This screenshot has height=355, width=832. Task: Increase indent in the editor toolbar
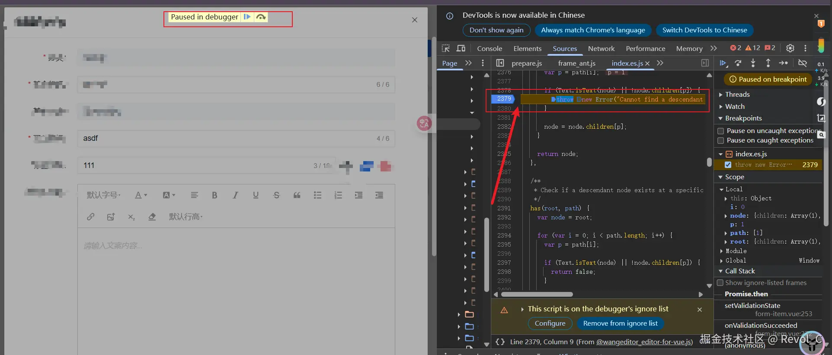coord(358,195)
